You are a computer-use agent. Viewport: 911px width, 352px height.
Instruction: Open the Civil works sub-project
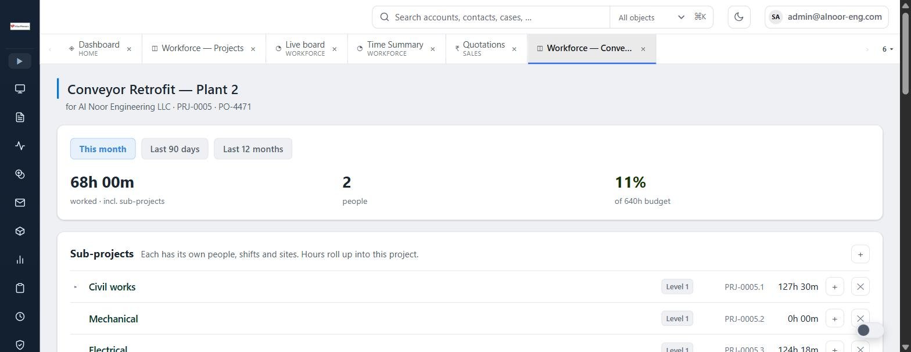pos(112,287)
